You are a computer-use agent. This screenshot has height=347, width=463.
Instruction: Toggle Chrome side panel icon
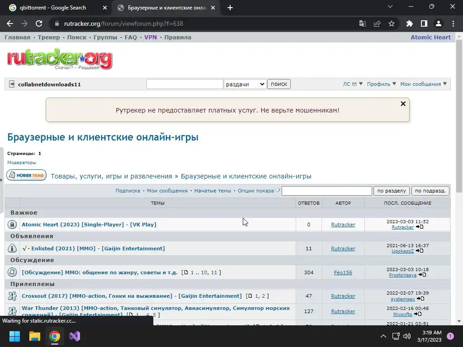coord(424,23)
